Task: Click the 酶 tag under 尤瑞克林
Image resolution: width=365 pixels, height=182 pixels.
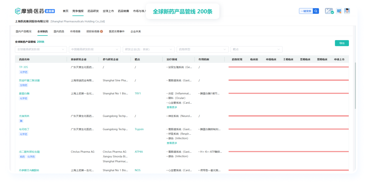Action: coord(21,121)
